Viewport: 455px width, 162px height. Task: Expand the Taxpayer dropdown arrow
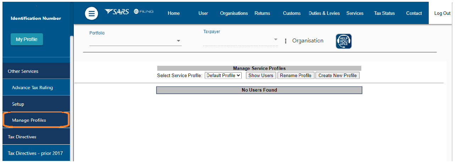click(x=276, y=40)
